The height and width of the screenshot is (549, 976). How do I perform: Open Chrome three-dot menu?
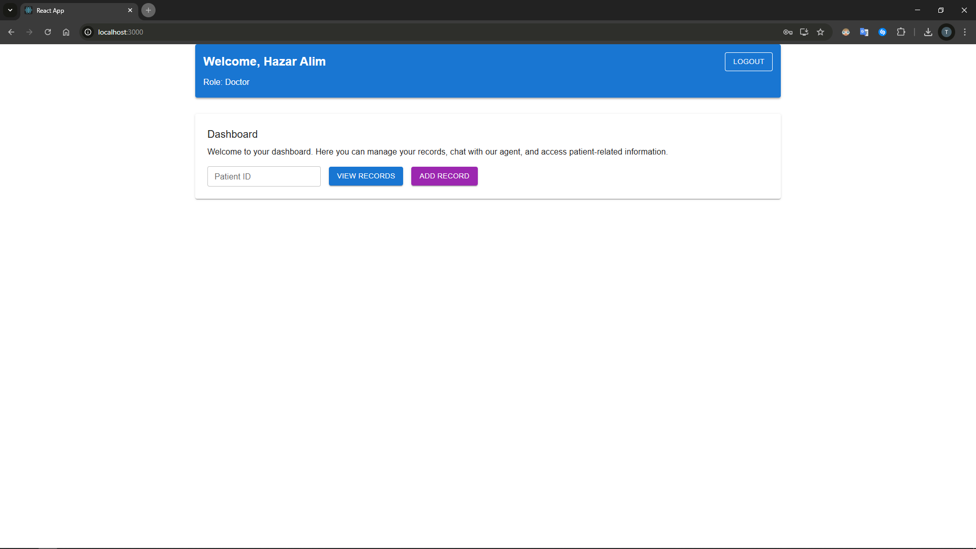click(x=965, y=32)
